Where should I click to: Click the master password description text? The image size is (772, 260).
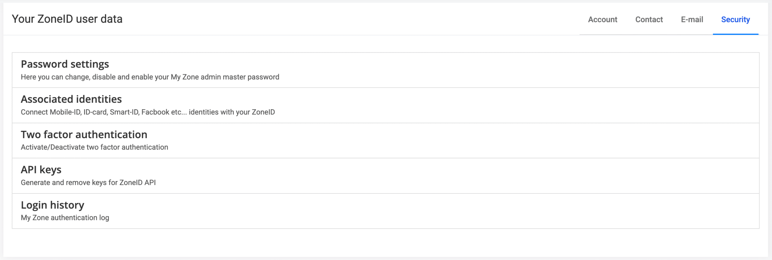(x=150, y=77)
